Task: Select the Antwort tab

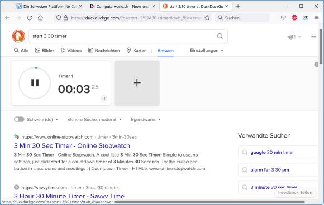Action: point(165,51)
